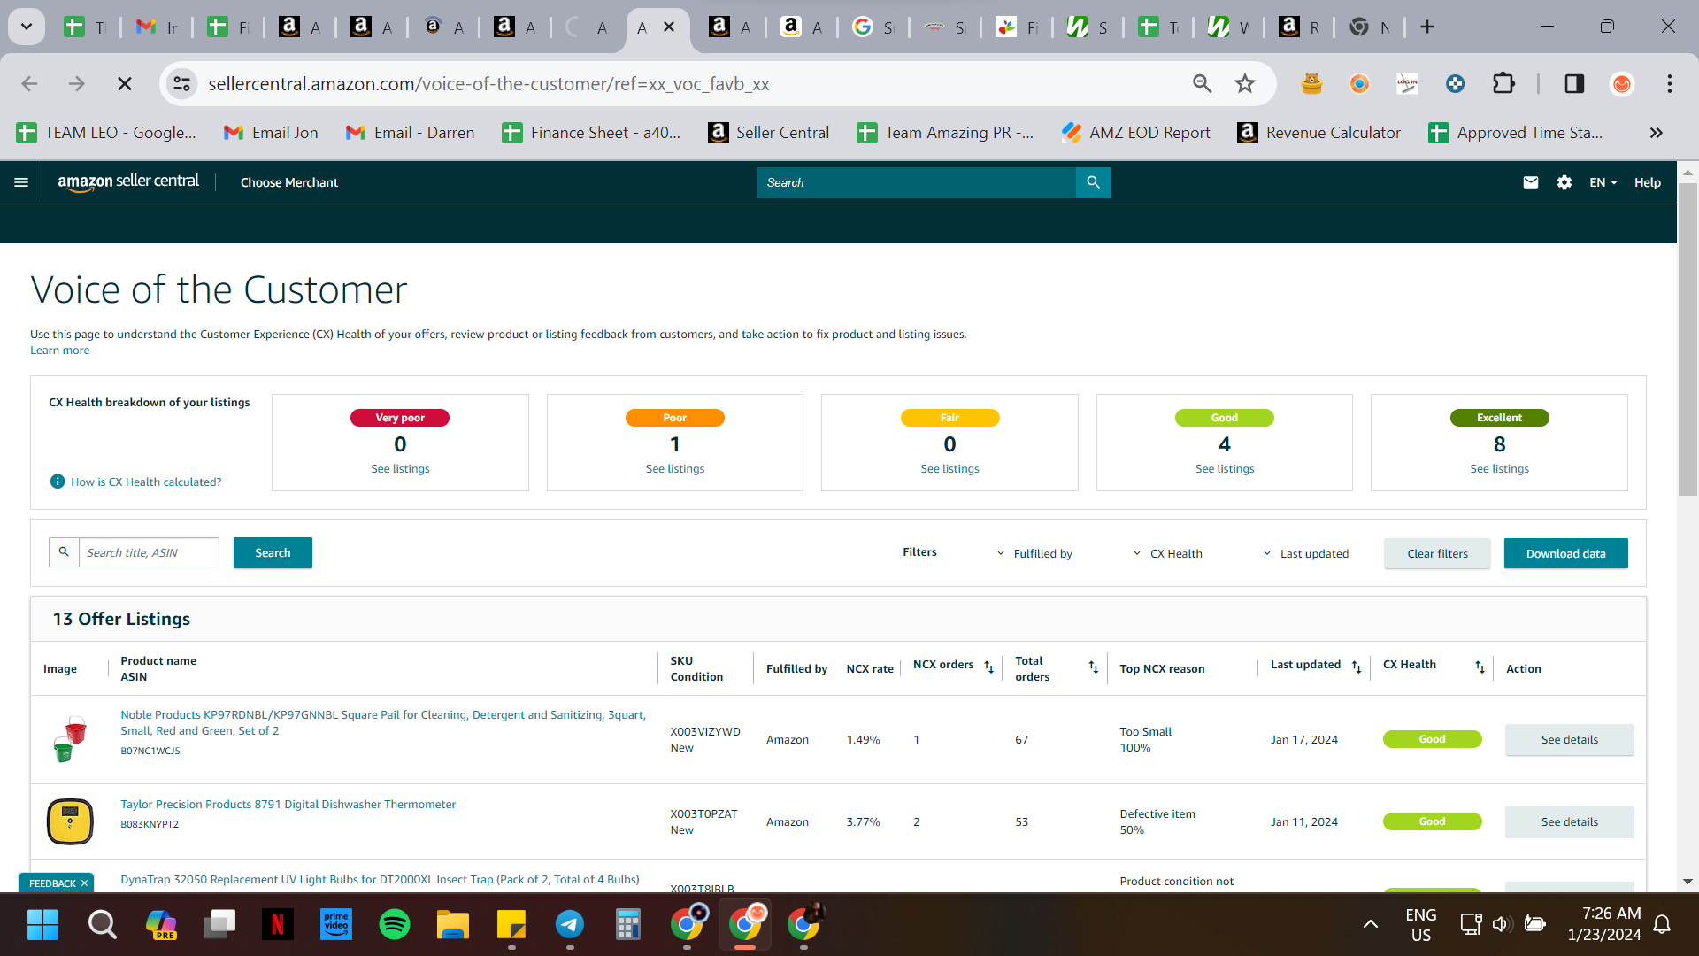Open the Revenue Calculator bookmark
Screen dimensions: 1699x956
pos(1319,133)
